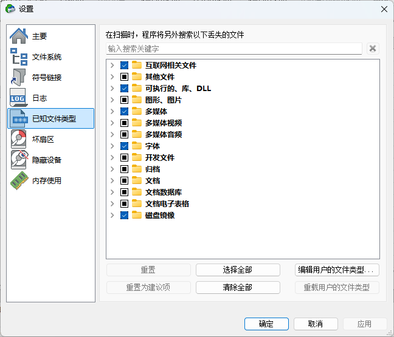Click the folder icon of 图形、图片
Viewport: 394px width, 337px height.
137,100
